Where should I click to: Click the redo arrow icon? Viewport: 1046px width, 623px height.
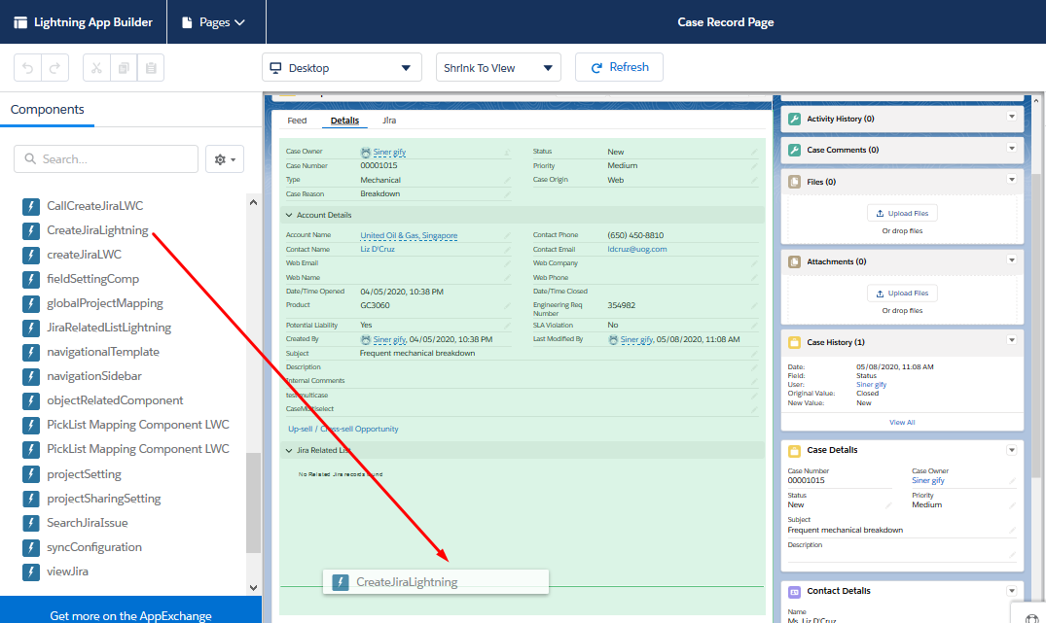point(55,67)
